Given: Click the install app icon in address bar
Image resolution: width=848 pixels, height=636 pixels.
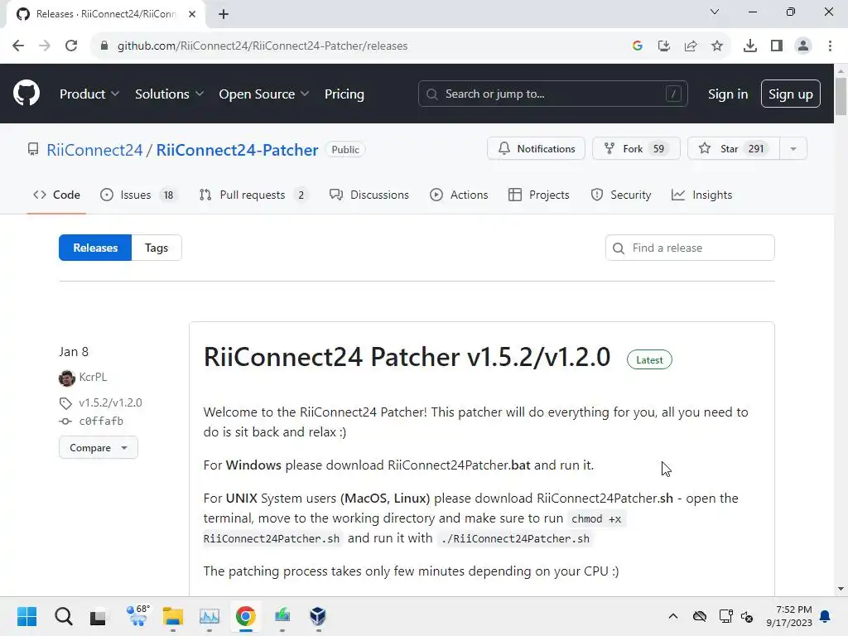Looking at the screenshot, I should 663,46.
